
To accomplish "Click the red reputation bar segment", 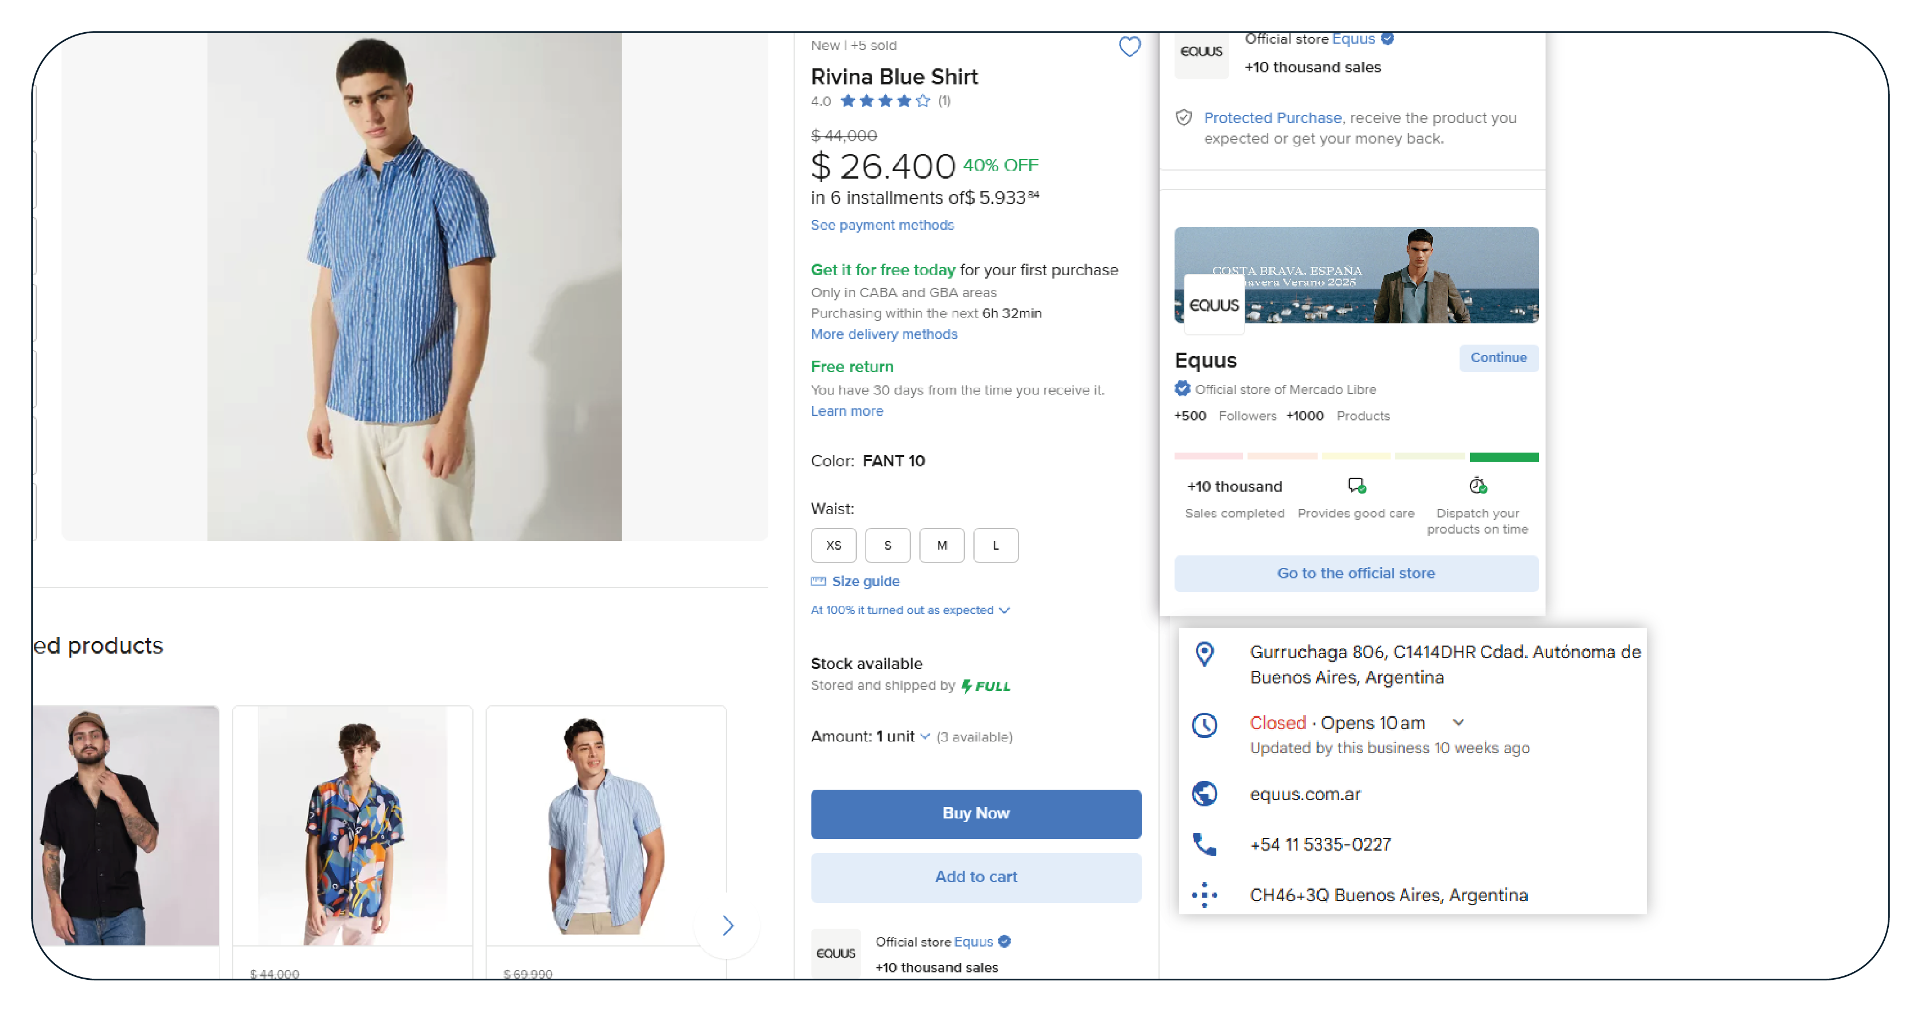I will pyautogui.click(x=1208, y=455).
